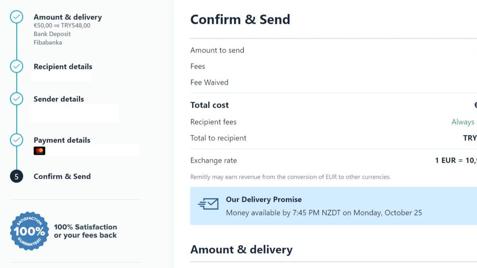Click the Fee Waived row label
The height and width of the screenshot is (268, 477).
(209, 83)
